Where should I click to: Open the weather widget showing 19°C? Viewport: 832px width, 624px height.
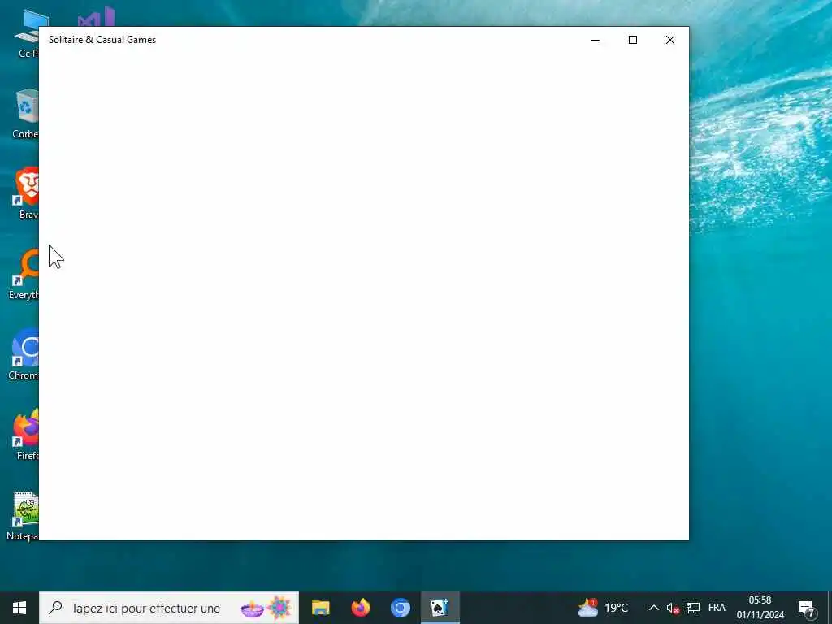[x=604, y=608]
